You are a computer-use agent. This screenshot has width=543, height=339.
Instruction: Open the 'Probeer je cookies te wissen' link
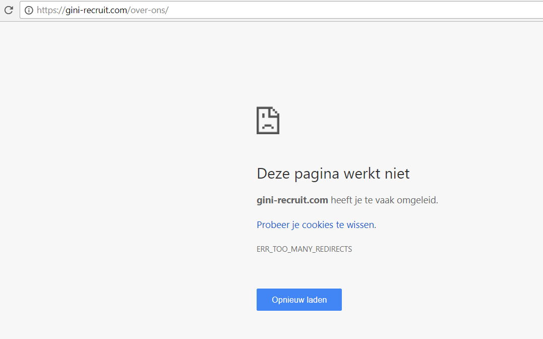click(316, 224)
